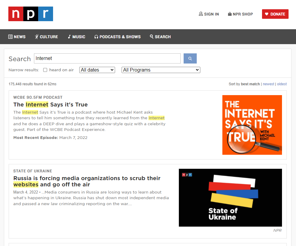Click the SIGN IN link
The height and width of the screenshot is (246, 296).
pos(209,14)
